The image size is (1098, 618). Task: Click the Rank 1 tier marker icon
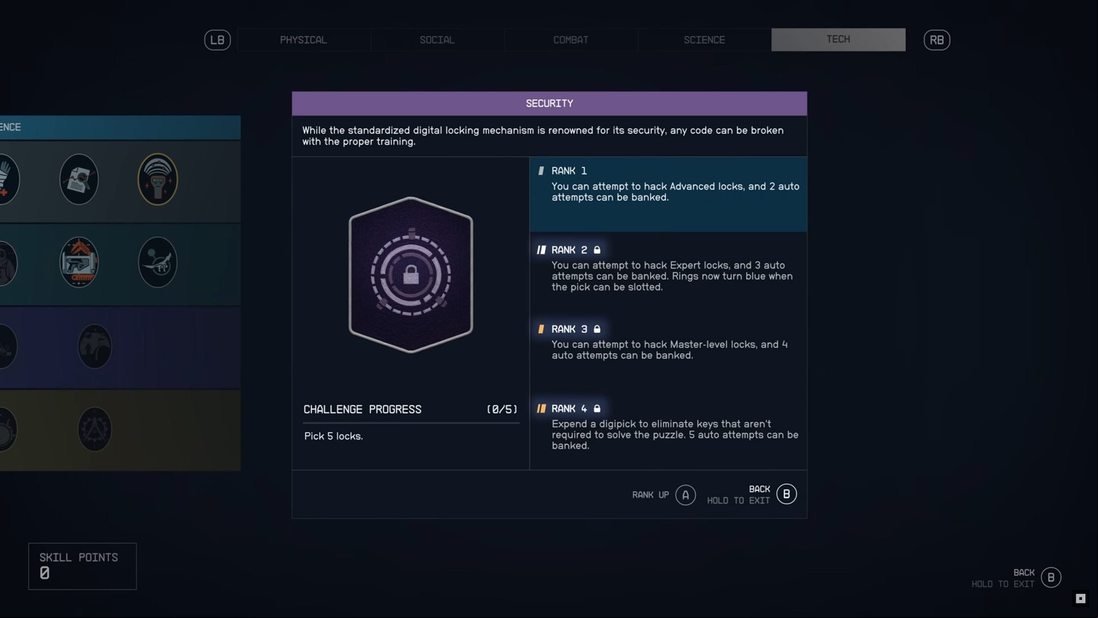point(541,171)
